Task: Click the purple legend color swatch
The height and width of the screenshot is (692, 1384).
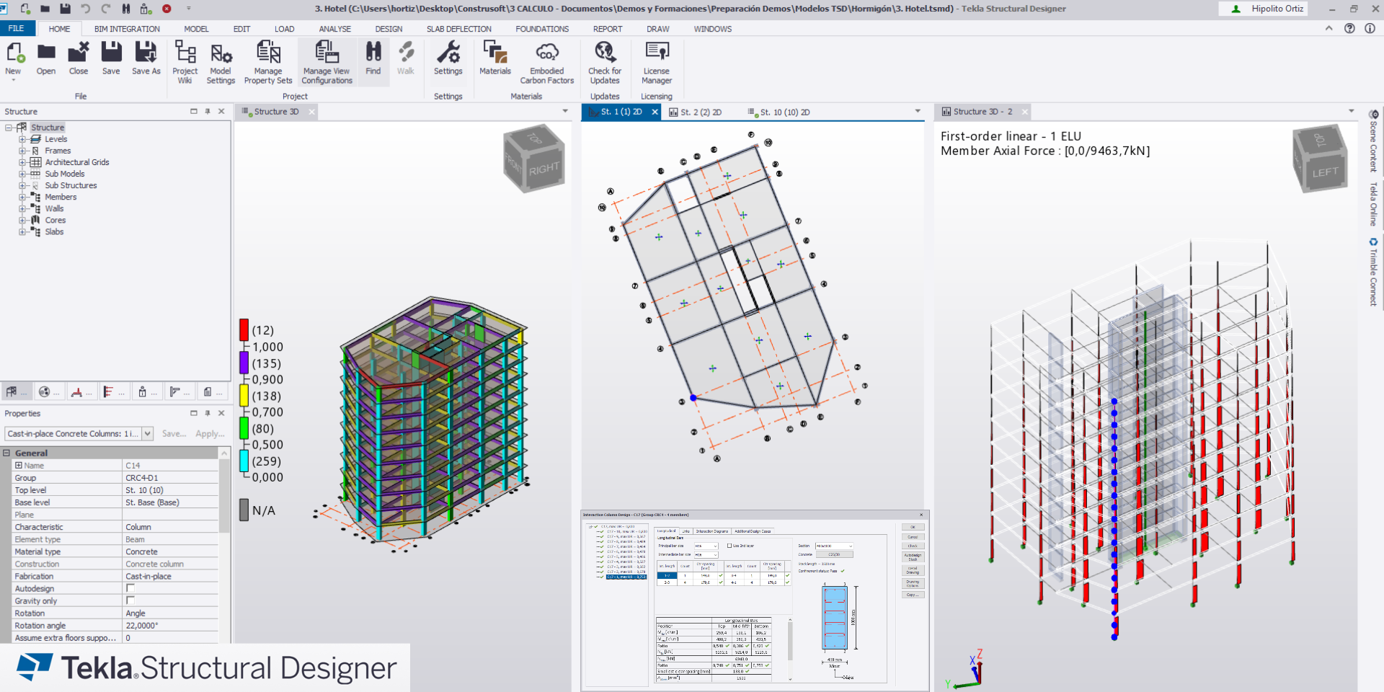Action: coord(244,363)
